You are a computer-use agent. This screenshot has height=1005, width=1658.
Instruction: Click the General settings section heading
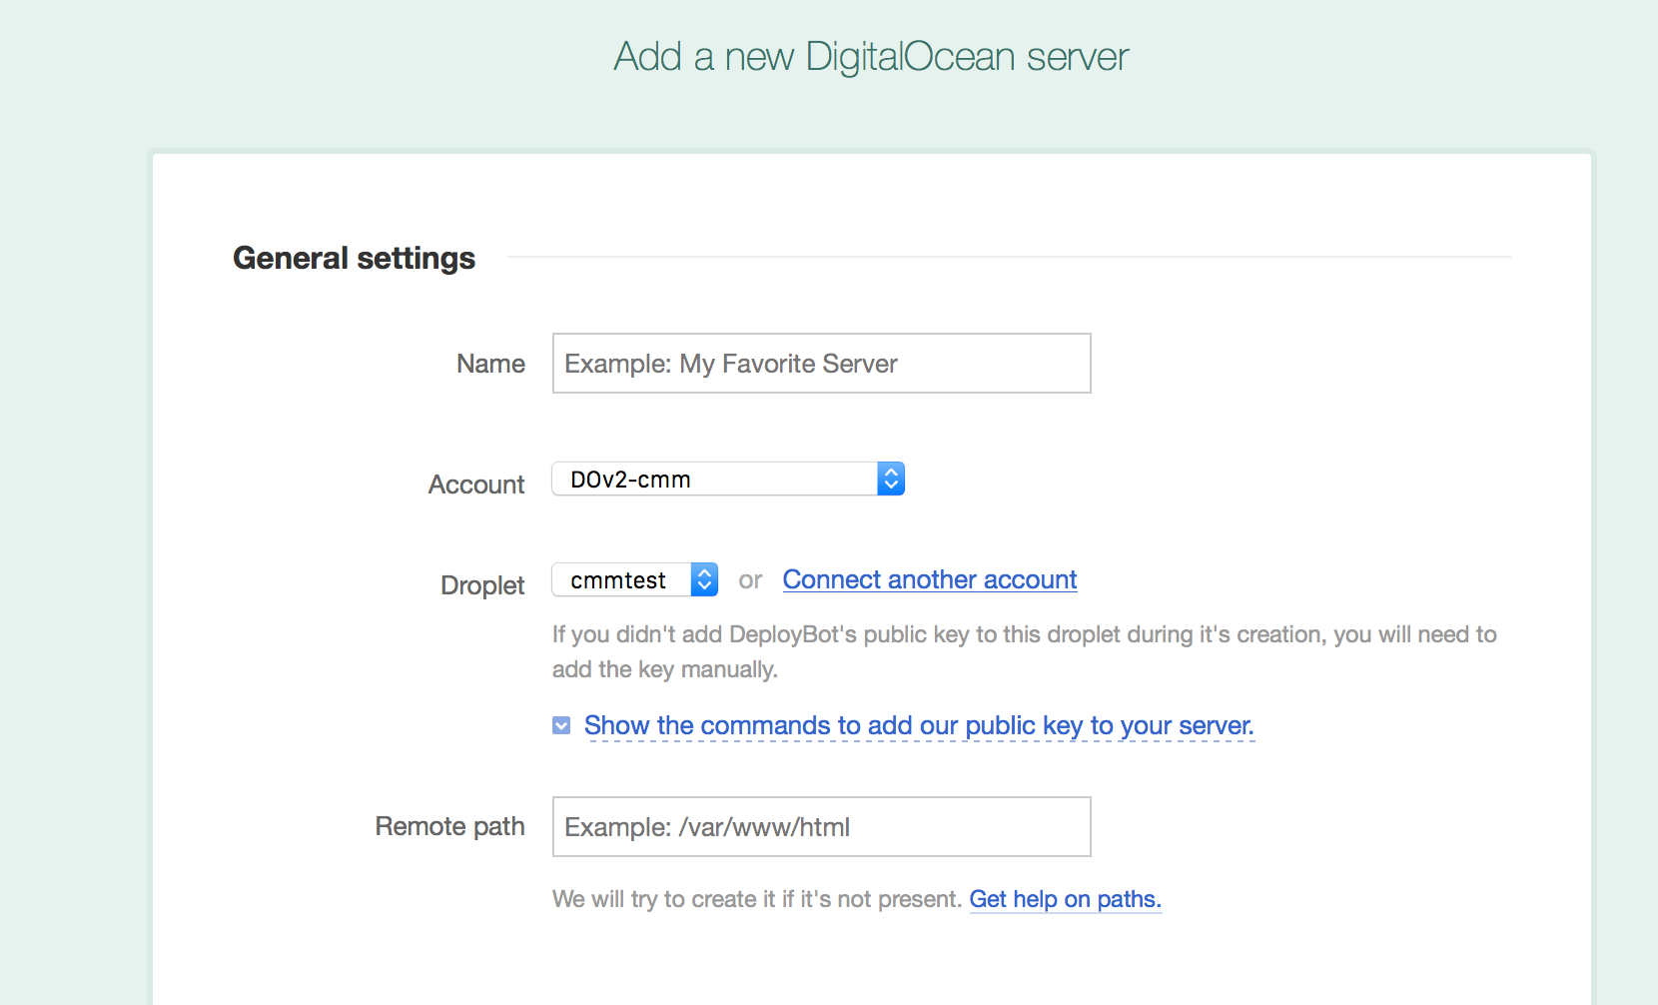click(354, 258)
